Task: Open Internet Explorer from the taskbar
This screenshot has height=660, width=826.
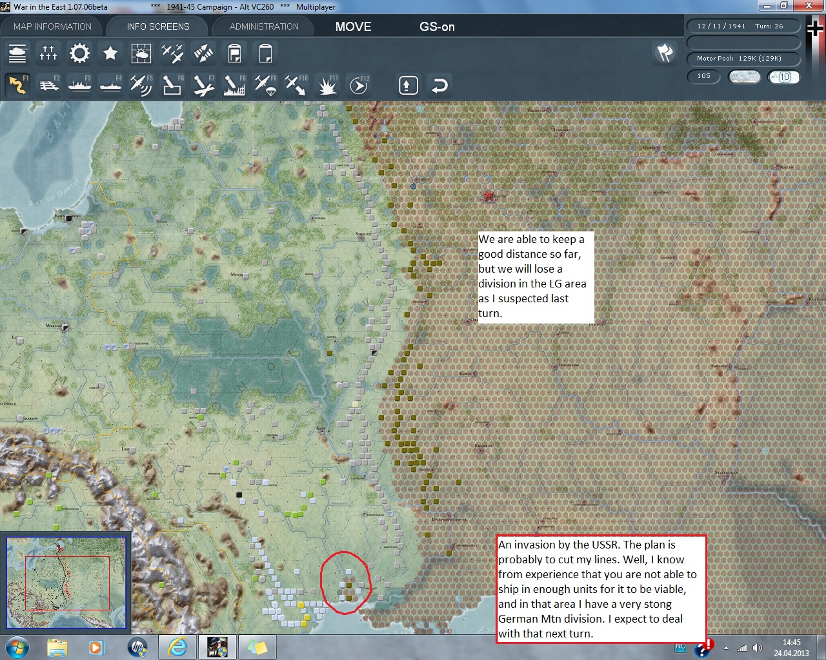Action: point(177,647)
